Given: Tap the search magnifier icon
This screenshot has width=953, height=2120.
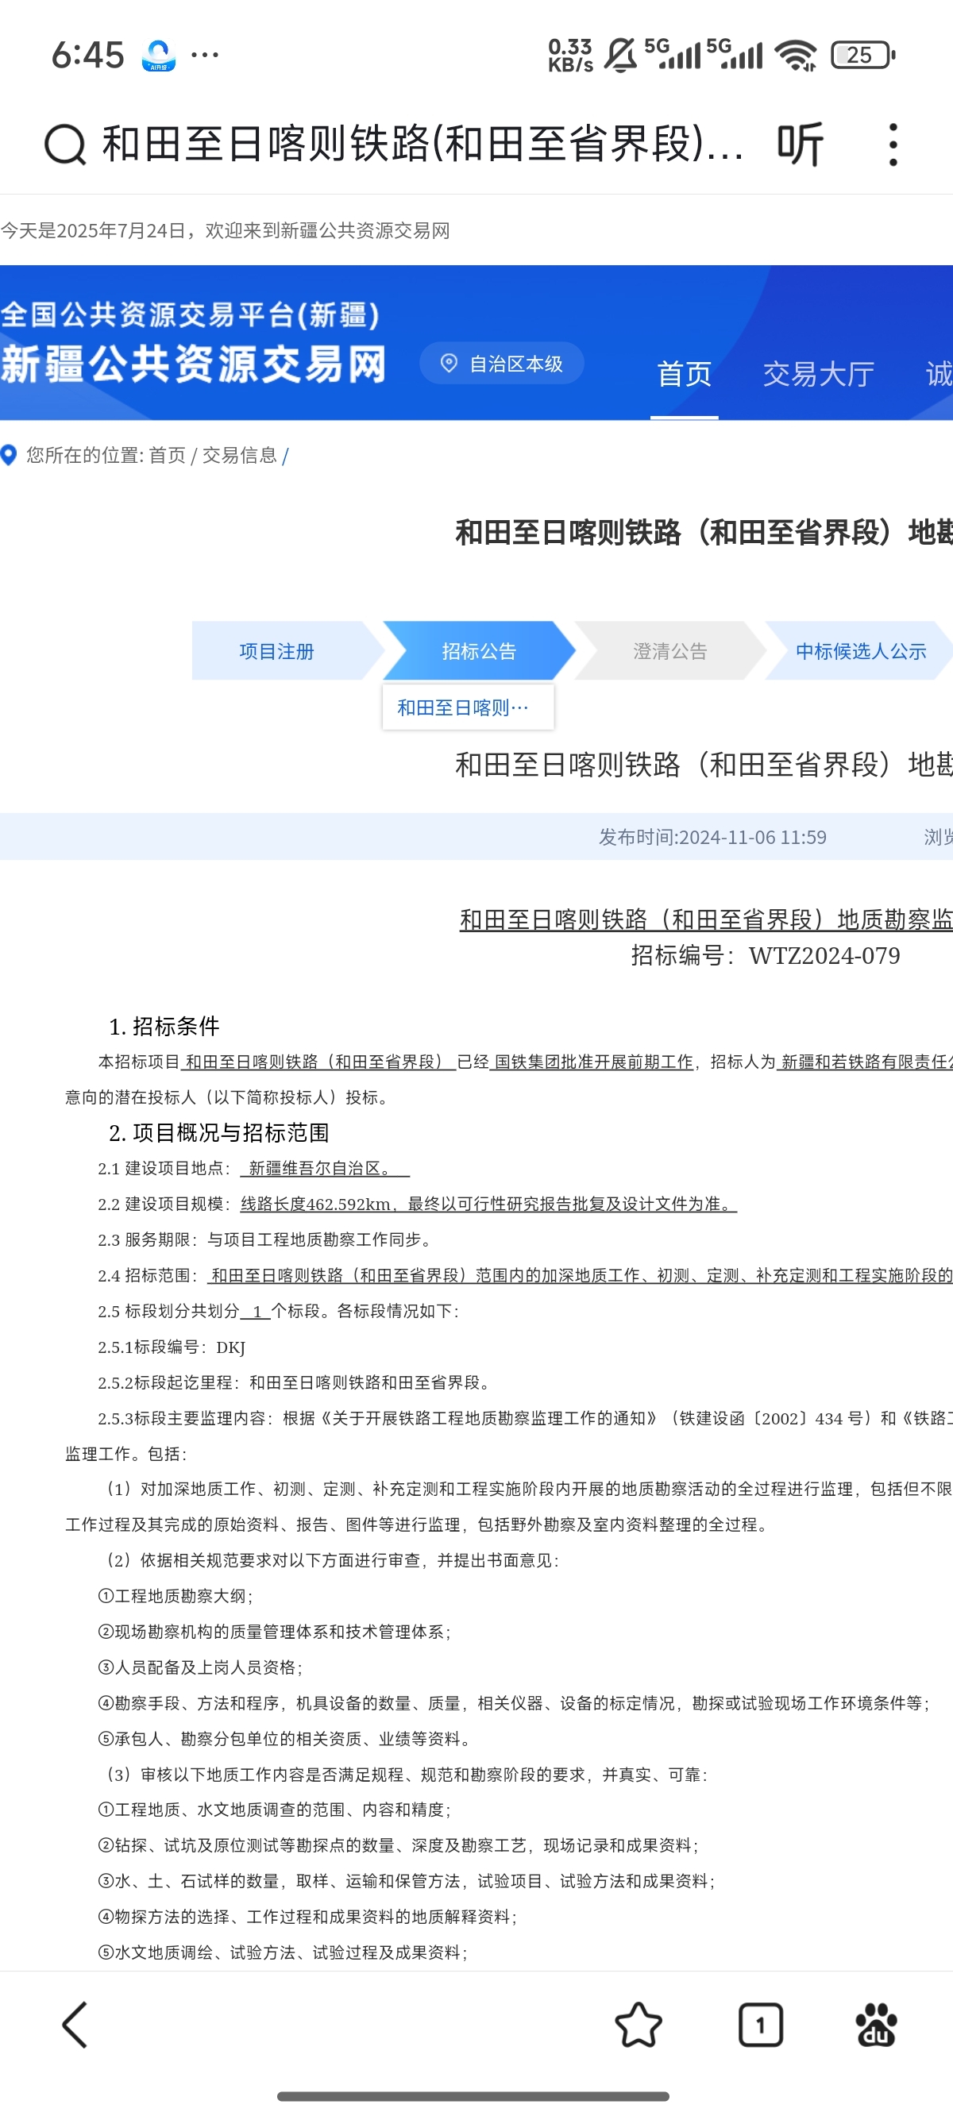Looking at the screenshot, I should 65,145.
